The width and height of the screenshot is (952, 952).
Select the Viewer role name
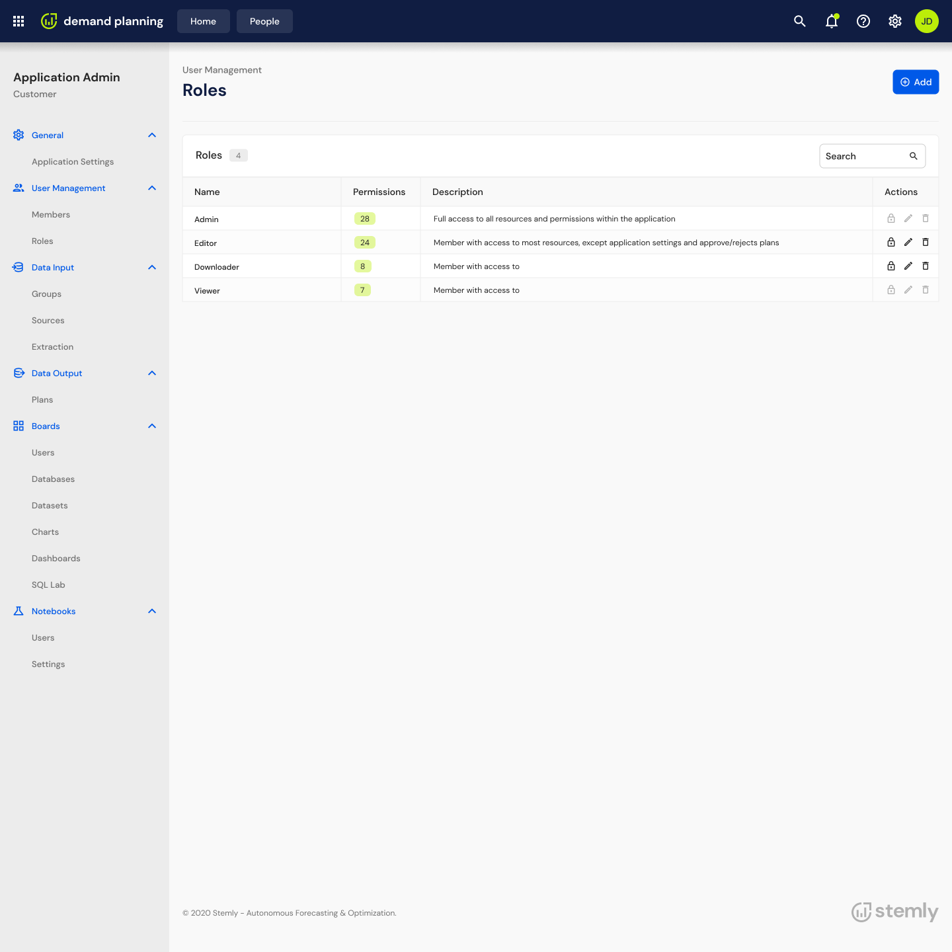[207, 290]
